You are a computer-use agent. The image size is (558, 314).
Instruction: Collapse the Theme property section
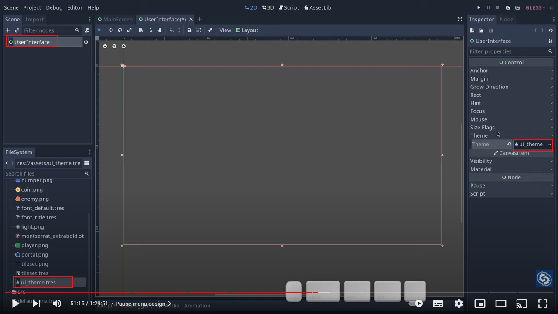511,135
